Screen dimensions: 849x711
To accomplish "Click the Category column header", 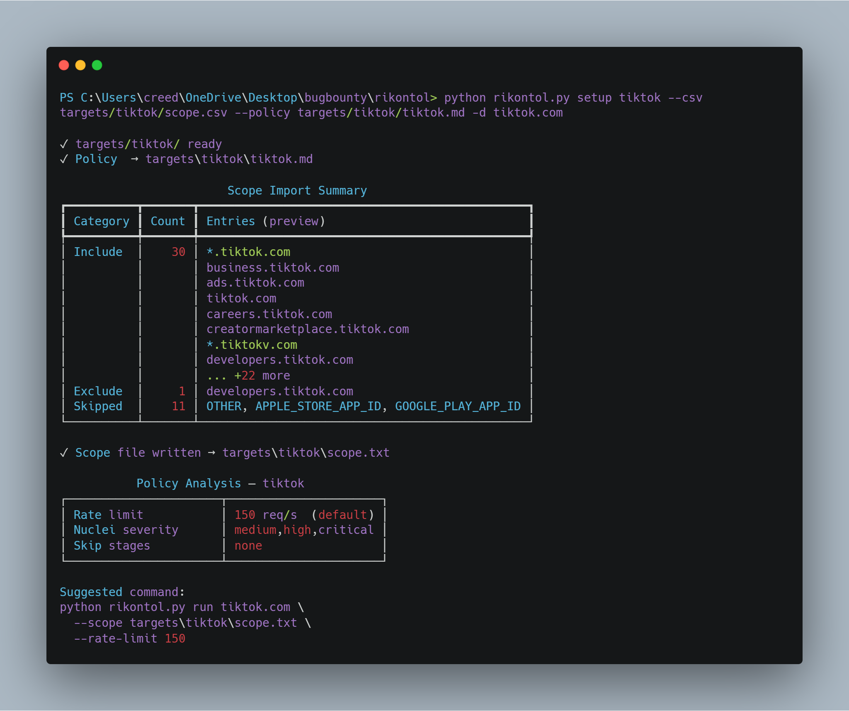I will [102, 222].
